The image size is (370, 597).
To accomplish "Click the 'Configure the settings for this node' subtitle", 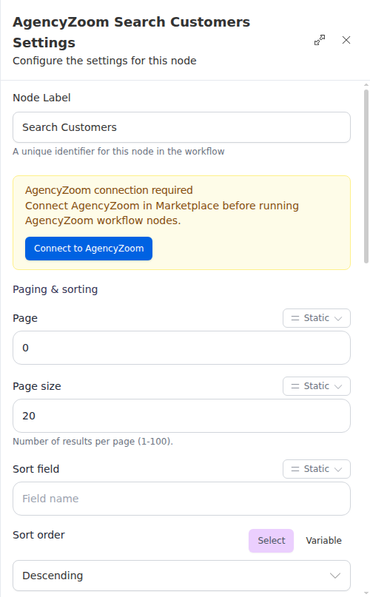I will tap(104, 61).
